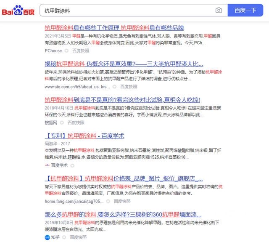Image resolution: width=269 pixels, height=242 pixels.
Task: Click the 知乎 logo icon
Action: 47,237
